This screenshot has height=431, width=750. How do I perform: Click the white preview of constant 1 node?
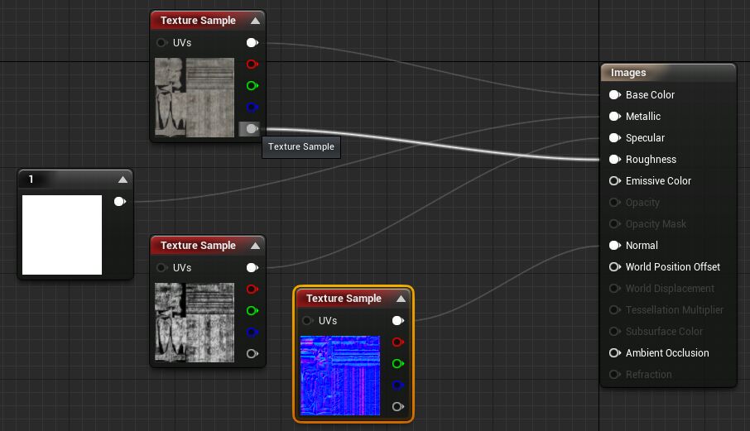click(62, 235)
